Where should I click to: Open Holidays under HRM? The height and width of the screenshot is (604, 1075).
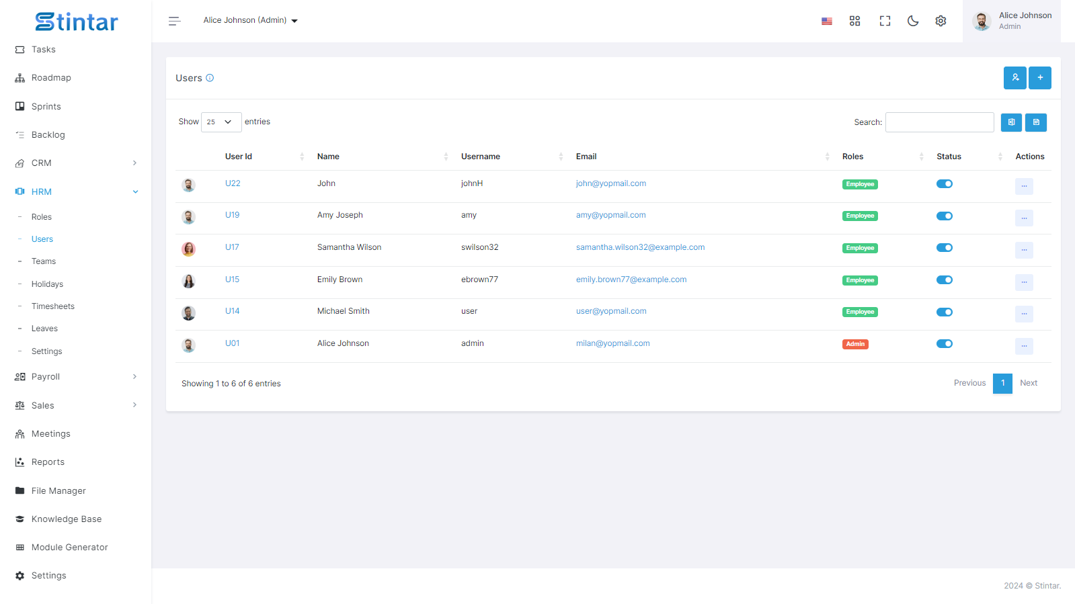[47, 284]
